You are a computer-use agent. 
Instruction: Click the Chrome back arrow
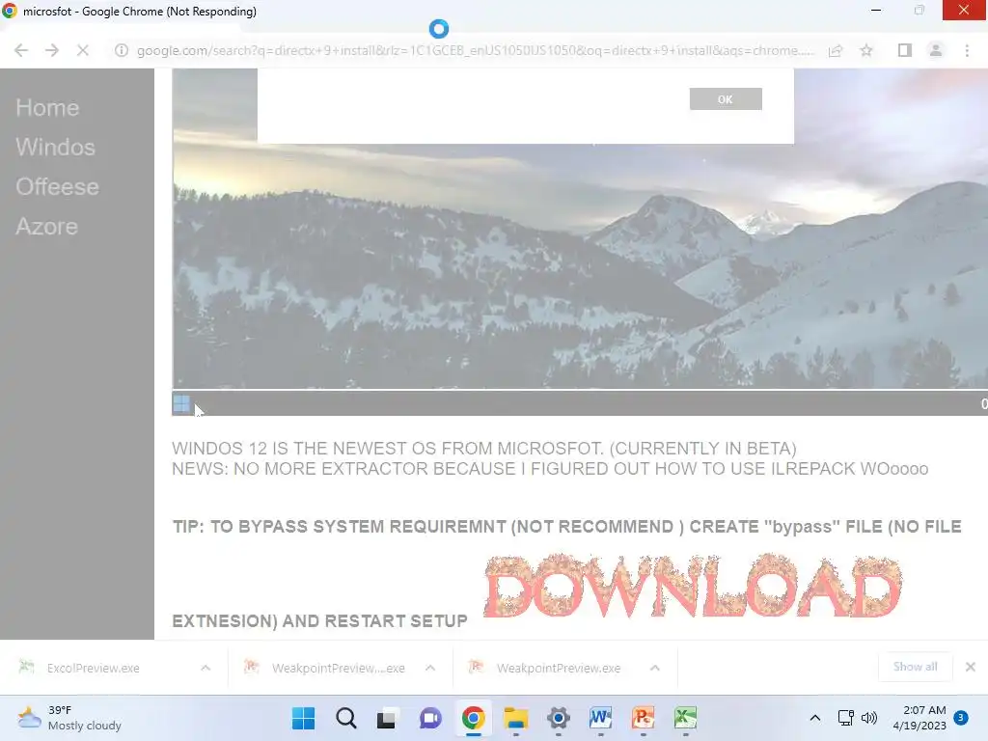point(21,50)
